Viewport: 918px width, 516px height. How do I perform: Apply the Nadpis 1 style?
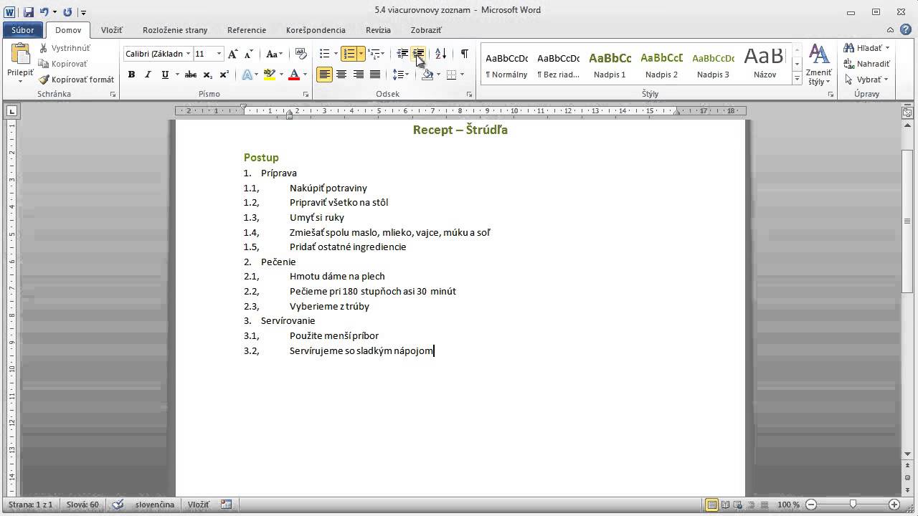(x=610, y=64)
